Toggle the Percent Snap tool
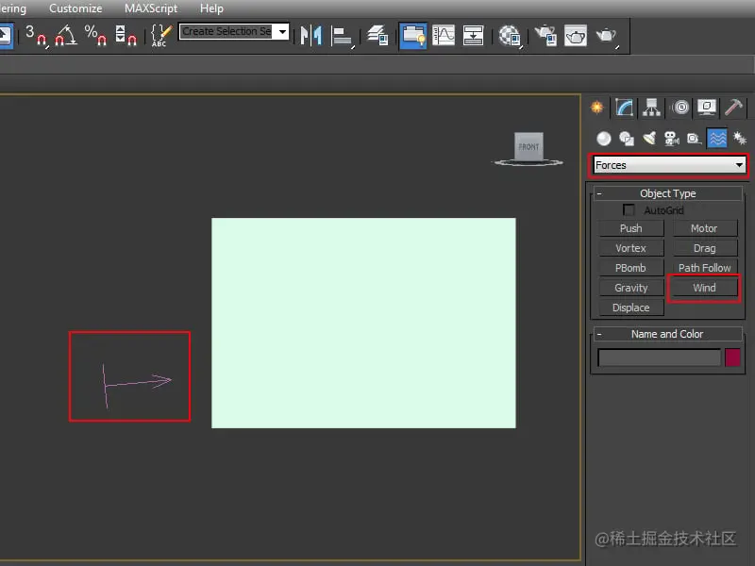The image size is (755, 566). (x=95, y=36)
